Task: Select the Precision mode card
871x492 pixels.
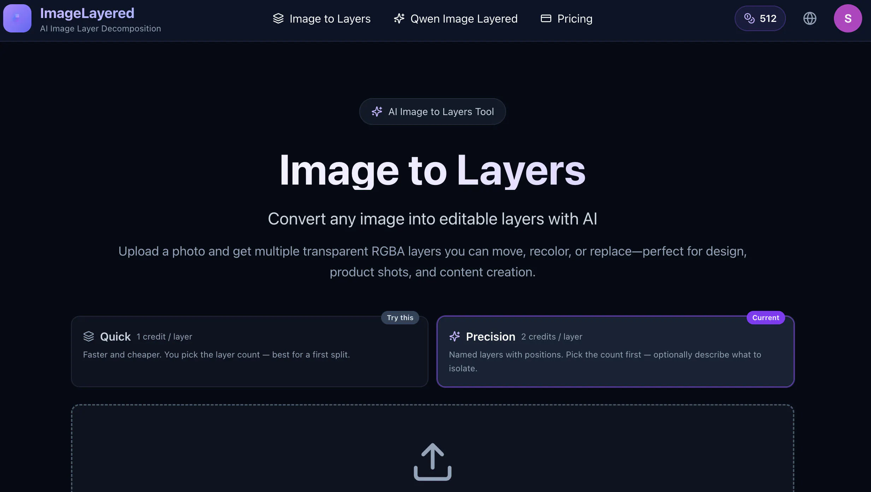Action: coord(616,352)
